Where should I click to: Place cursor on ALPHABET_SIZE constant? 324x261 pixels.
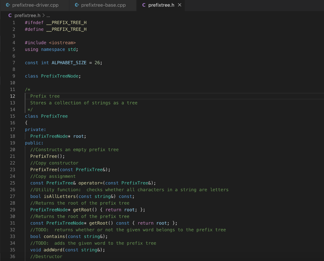[x=69, y=63]
